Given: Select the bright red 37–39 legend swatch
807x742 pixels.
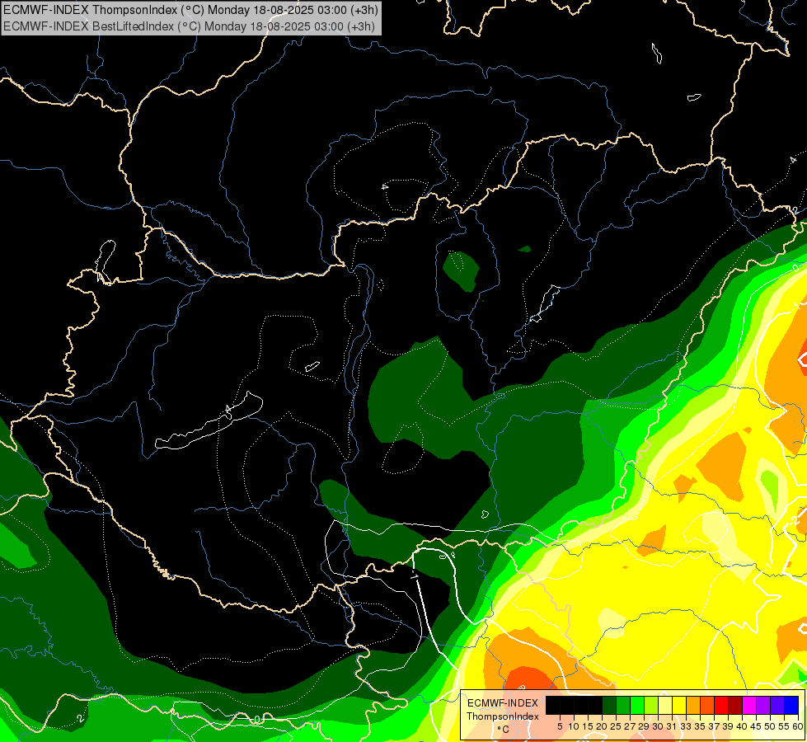Looking at the screenshot, I should tap(721, 705).
